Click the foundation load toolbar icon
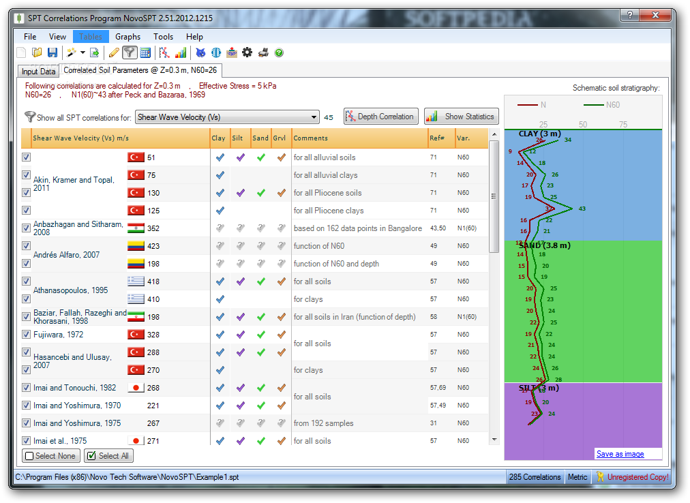Image resolution: width=690 pixels, height=503 pixels. click(x=231, y=52)
